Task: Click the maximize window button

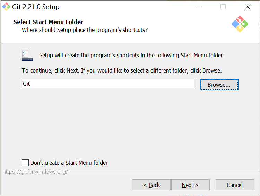Action: pyautogui.click(x=223, y=7)
